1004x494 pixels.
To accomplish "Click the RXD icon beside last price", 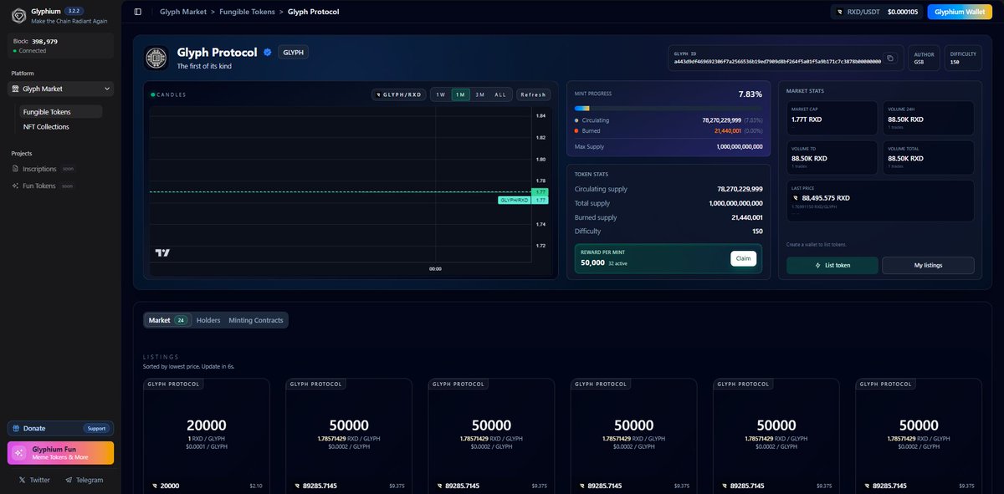I will [795, 198].
